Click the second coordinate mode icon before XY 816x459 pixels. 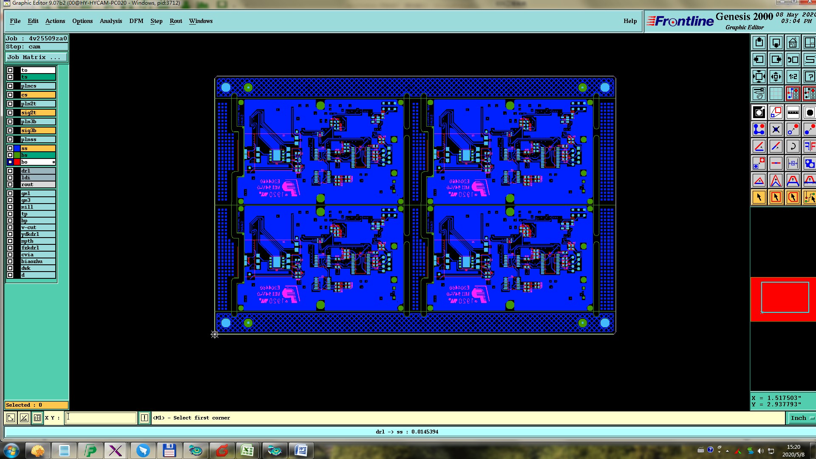click(24, 418)
